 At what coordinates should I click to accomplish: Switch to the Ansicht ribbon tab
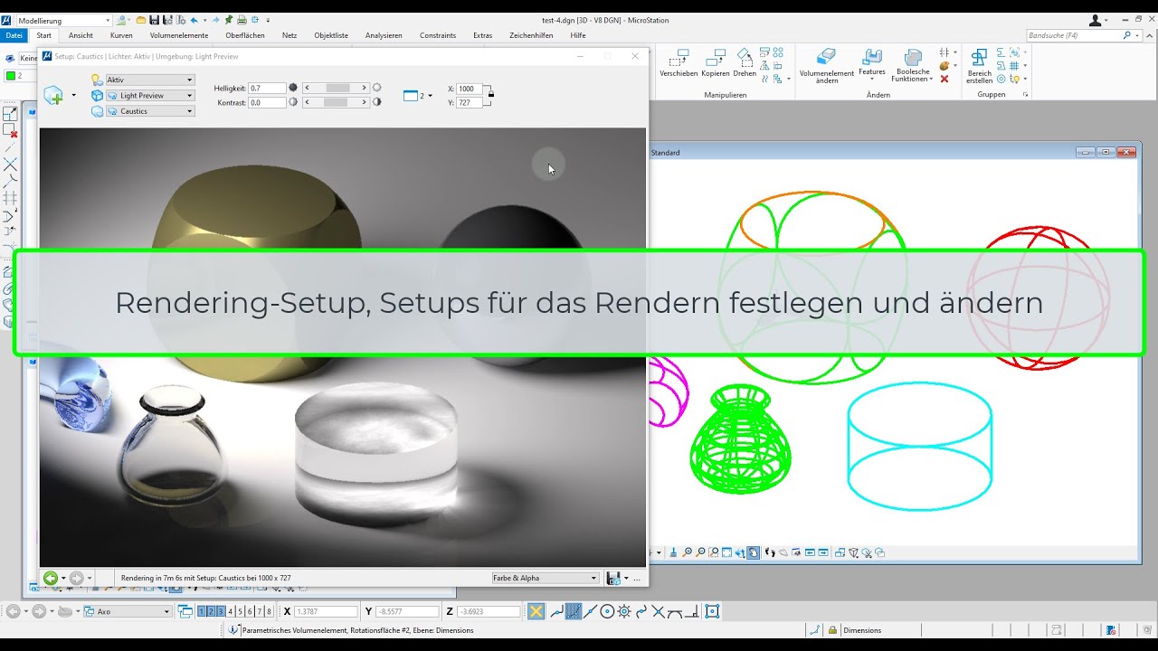coord(81,35)
